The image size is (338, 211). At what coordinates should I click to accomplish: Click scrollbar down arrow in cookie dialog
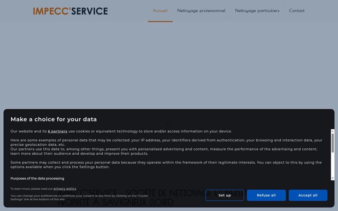(333, 178)
